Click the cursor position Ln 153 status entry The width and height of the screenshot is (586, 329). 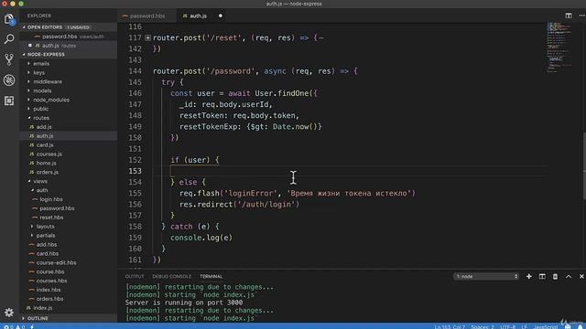click(x=450, y=327)
